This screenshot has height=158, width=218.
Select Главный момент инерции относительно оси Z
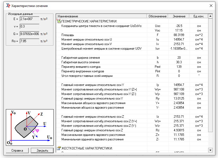coord(132,117)
